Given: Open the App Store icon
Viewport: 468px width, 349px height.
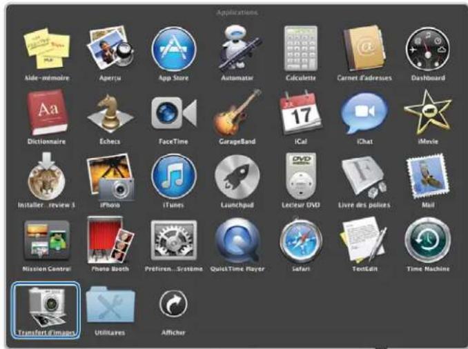Looking at the screenshot, I should (174, 49).
